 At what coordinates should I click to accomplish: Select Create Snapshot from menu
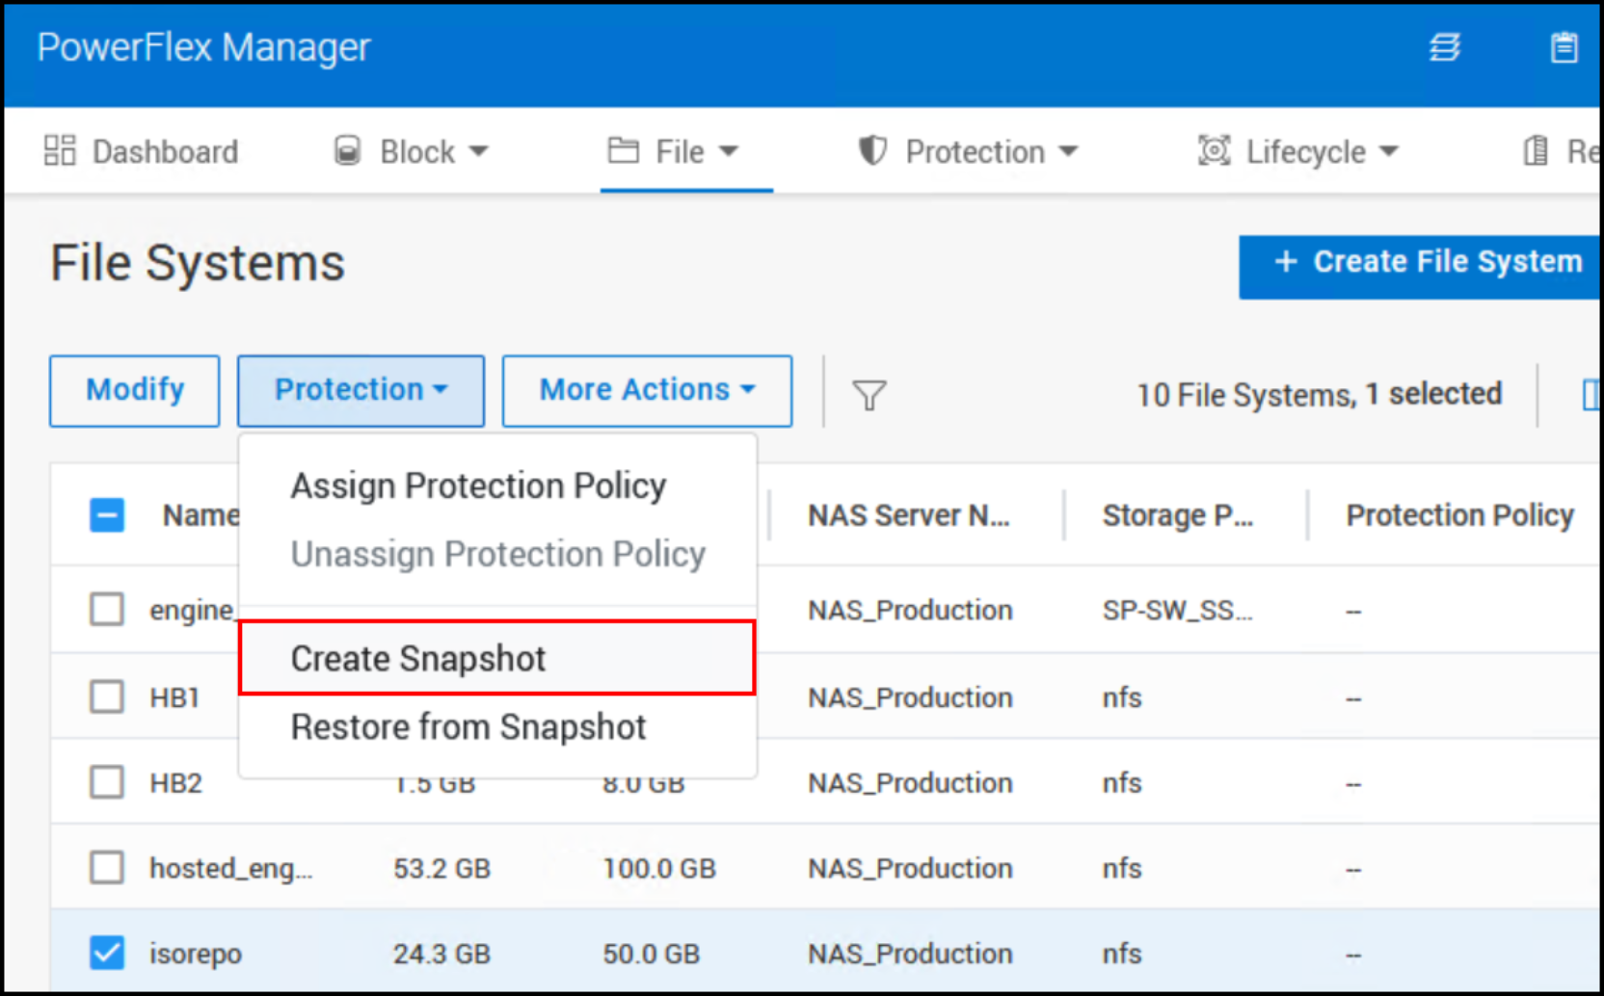tap(496, 658)
